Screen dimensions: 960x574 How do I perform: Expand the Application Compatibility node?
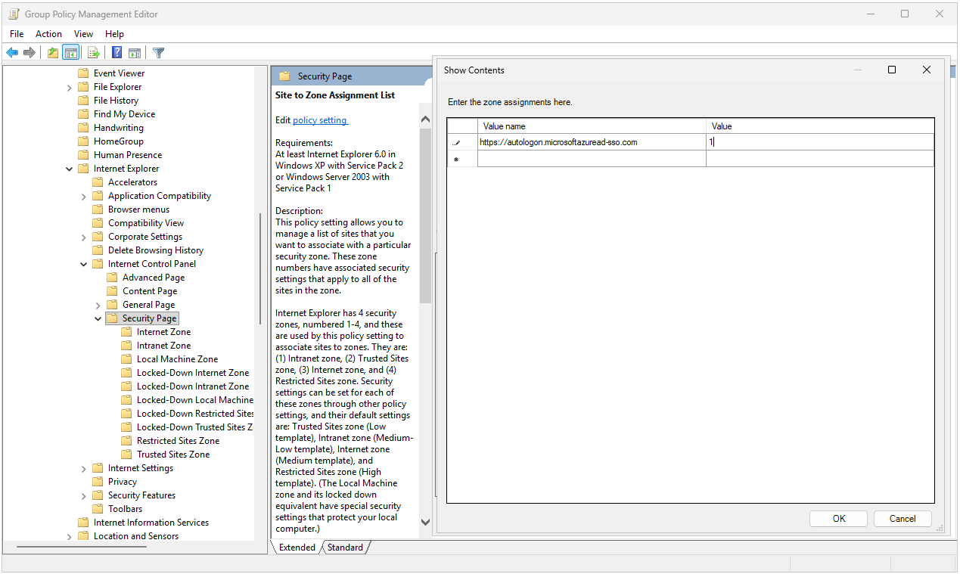(x=84, y=196)
